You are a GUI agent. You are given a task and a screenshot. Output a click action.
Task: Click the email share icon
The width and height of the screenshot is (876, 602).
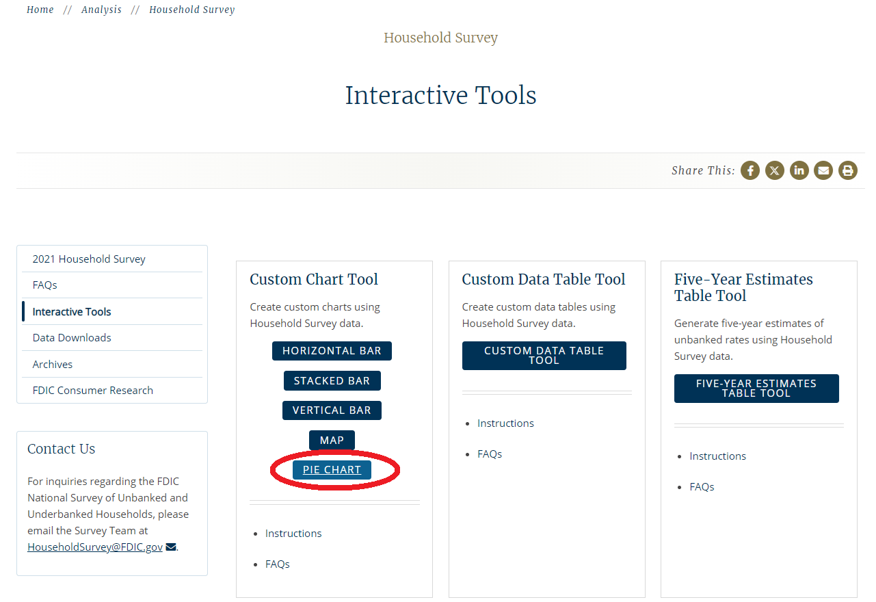point(823,170)
